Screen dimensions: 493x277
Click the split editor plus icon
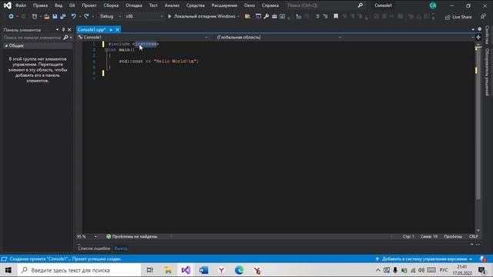[x=478, y=38]
